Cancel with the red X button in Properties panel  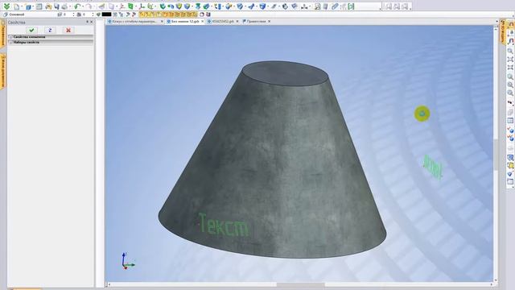pyautogui.click(x=68, y=30)
